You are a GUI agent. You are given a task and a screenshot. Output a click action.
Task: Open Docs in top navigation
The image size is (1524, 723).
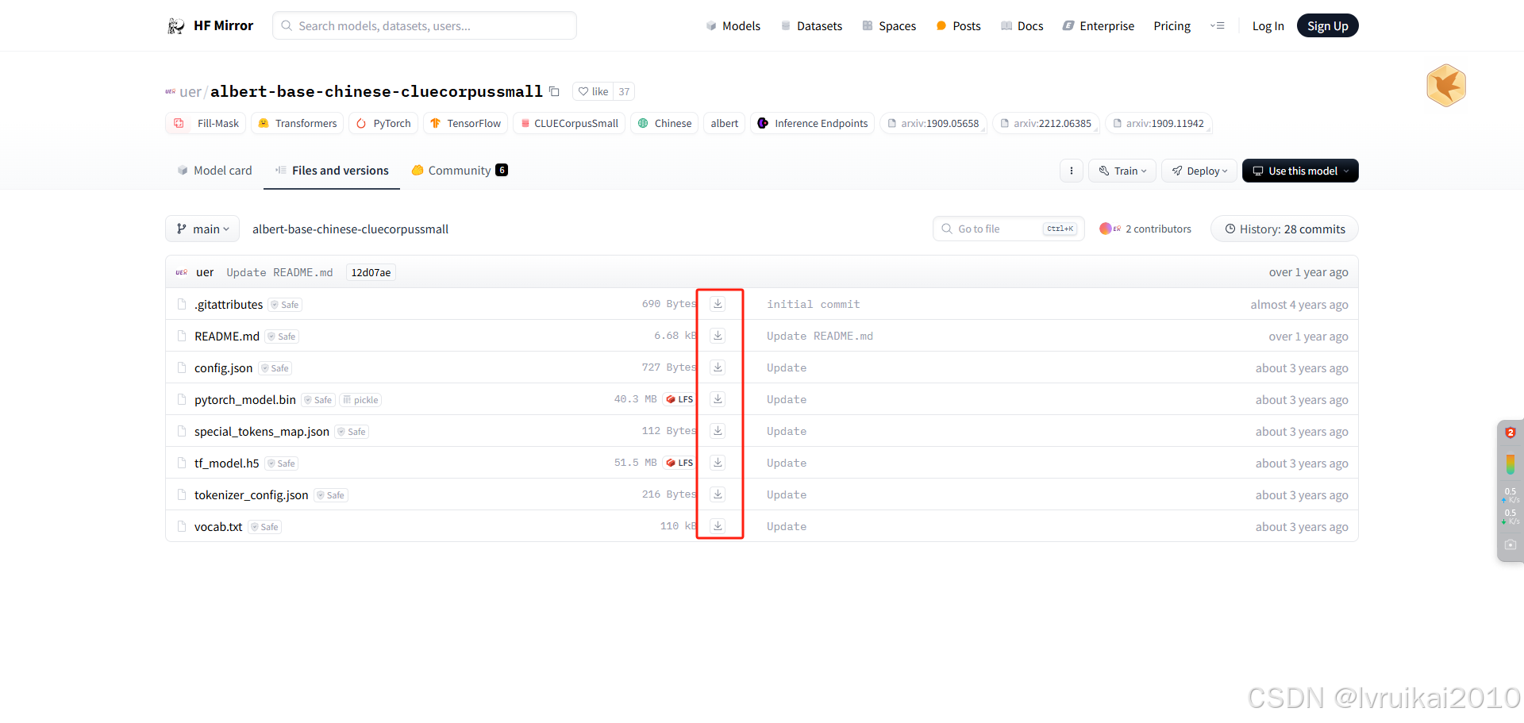pos(1022,26)
